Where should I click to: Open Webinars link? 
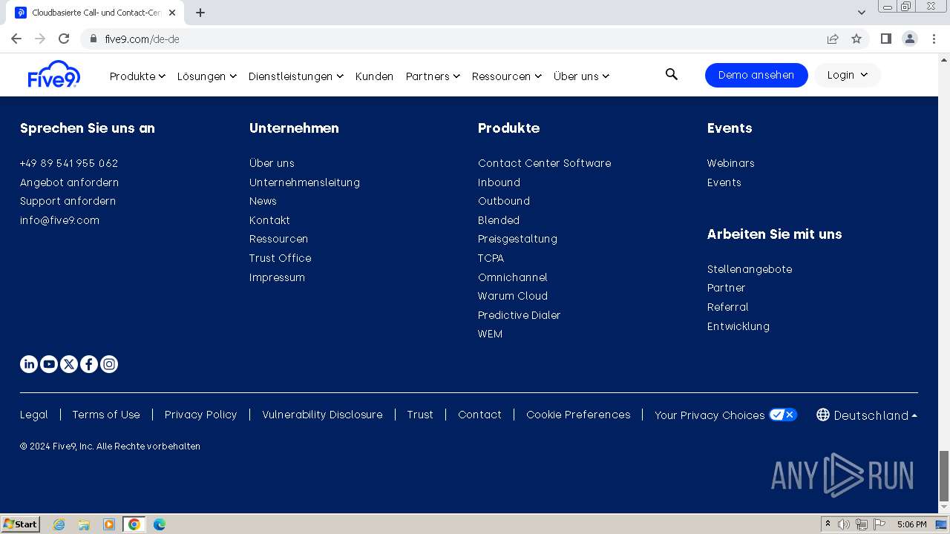click(731, 163)
